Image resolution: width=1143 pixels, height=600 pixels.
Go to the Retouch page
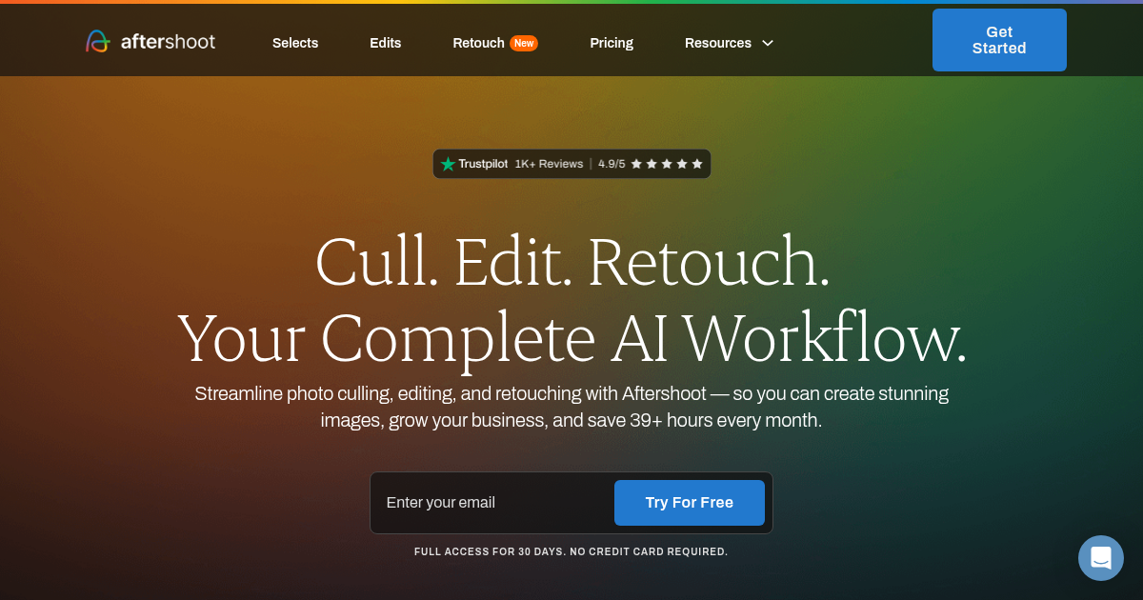[478, 43]
